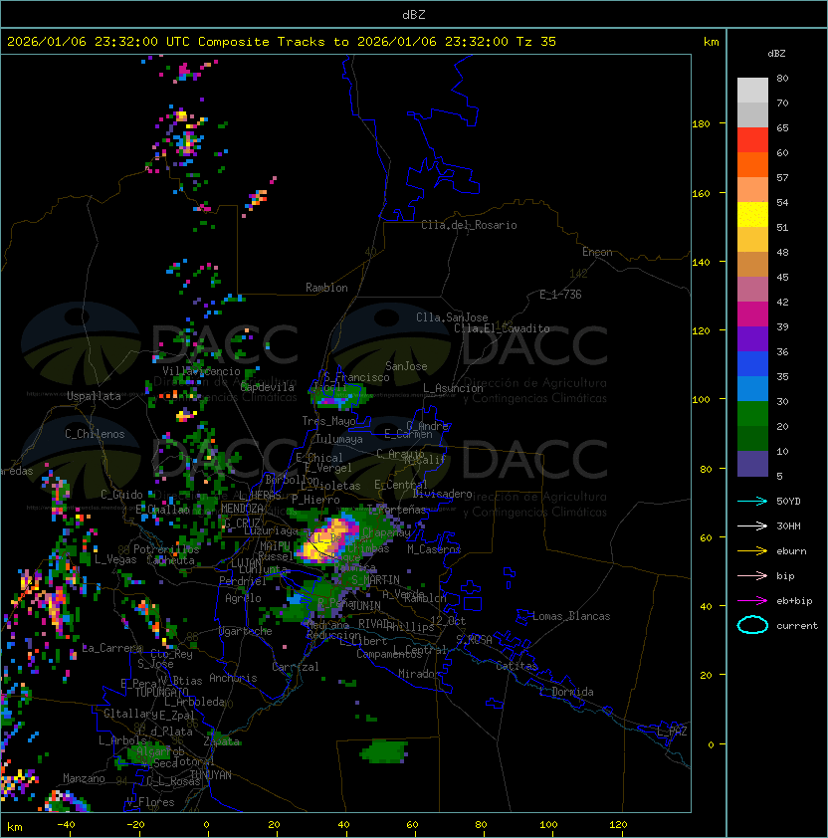Click the green 20 dBZ swatch

[752, 414]
